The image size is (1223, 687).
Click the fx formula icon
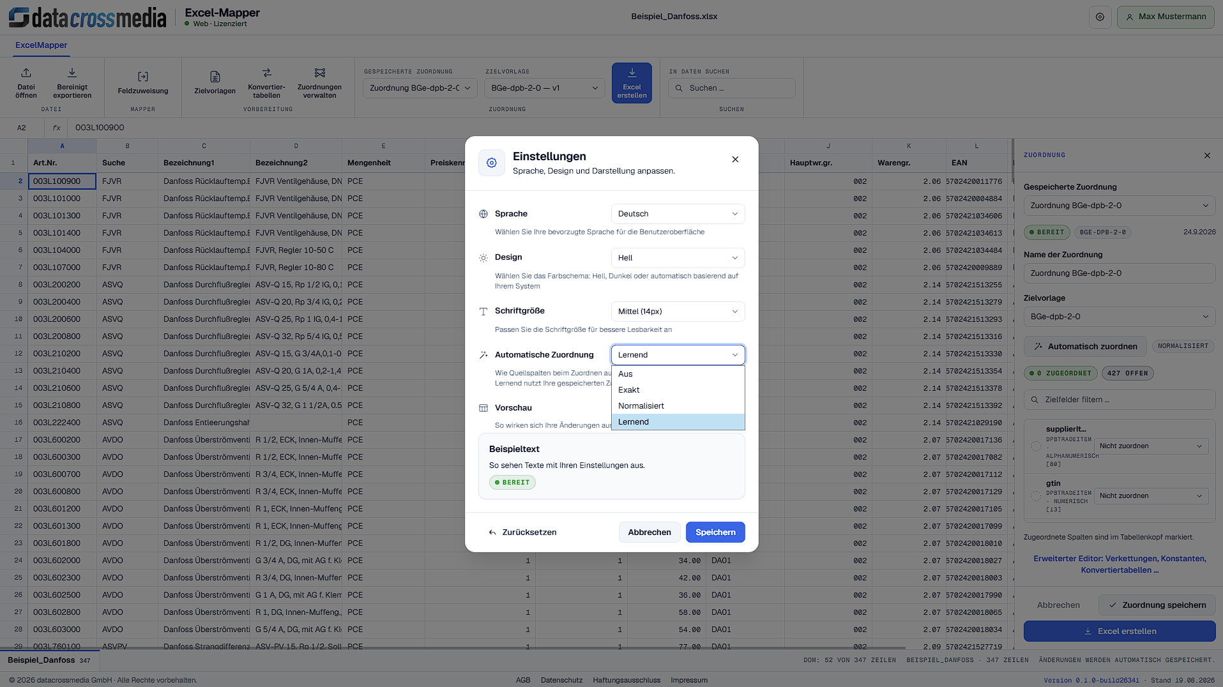57,128
